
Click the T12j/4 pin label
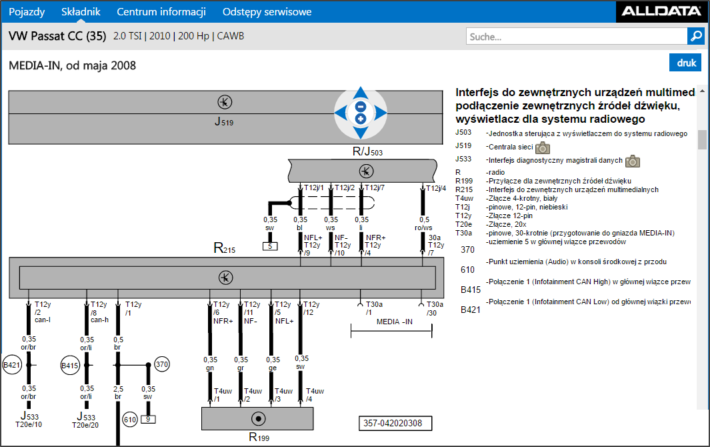tap(436, 187)
